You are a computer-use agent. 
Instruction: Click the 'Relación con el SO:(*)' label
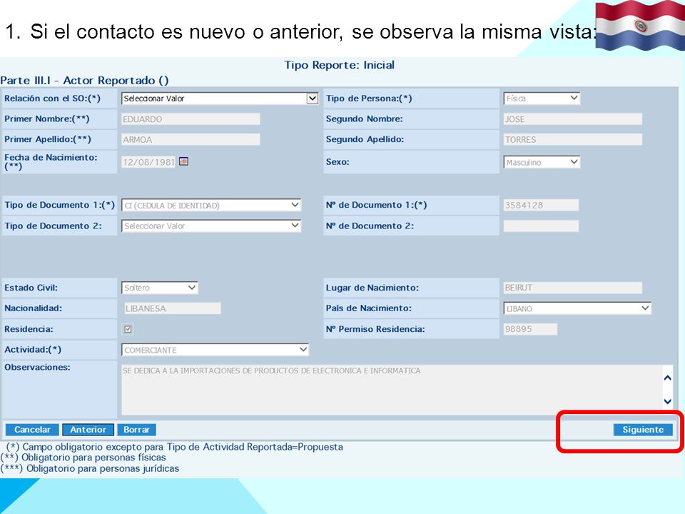coord(52,99)
